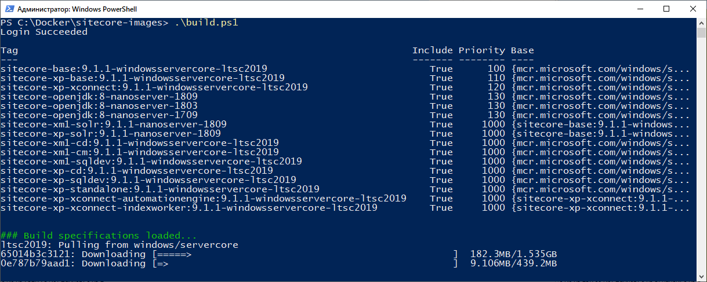Screen dimensions: 707x282
Task: Select the sitecore-xp-standalone:9.1.1 tag row
Action: [159, 189]
